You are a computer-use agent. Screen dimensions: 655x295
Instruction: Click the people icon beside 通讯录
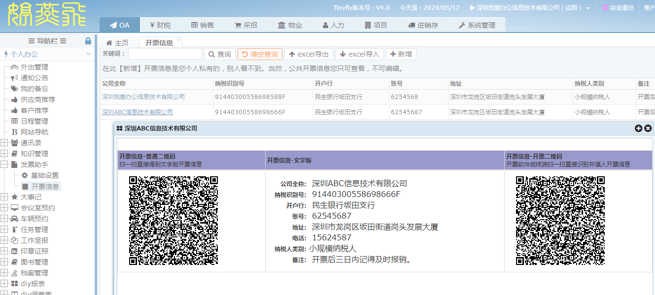point(14,143)
